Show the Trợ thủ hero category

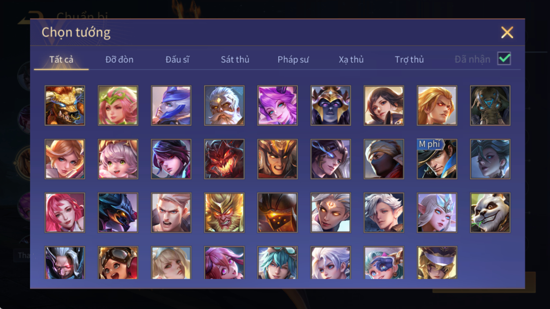click(409, 60)
